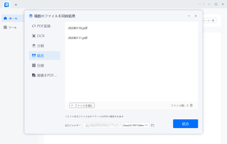This screenshot has width=227, height=144.
Task: Open the three-dot menu in title bar
Action: click(x=200, y=4)
